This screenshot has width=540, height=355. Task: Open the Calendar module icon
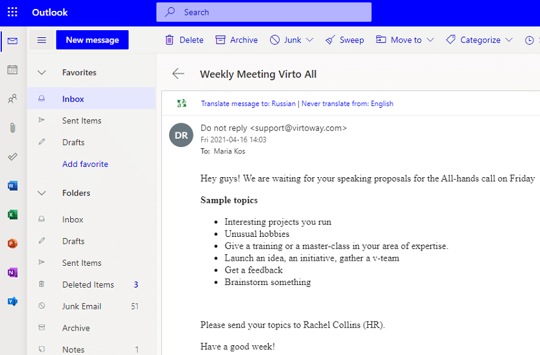[12, 70]
